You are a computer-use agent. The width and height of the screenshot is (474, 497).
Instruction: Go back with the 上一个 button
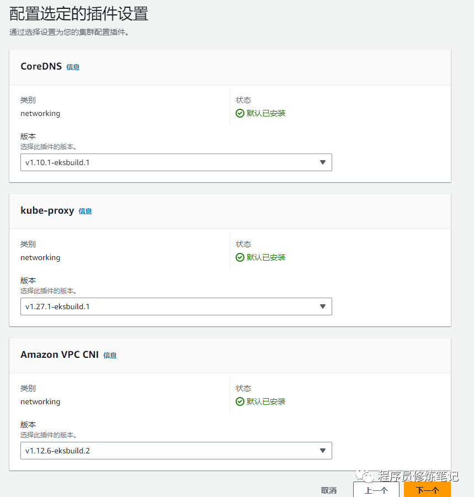coord(376,490)
